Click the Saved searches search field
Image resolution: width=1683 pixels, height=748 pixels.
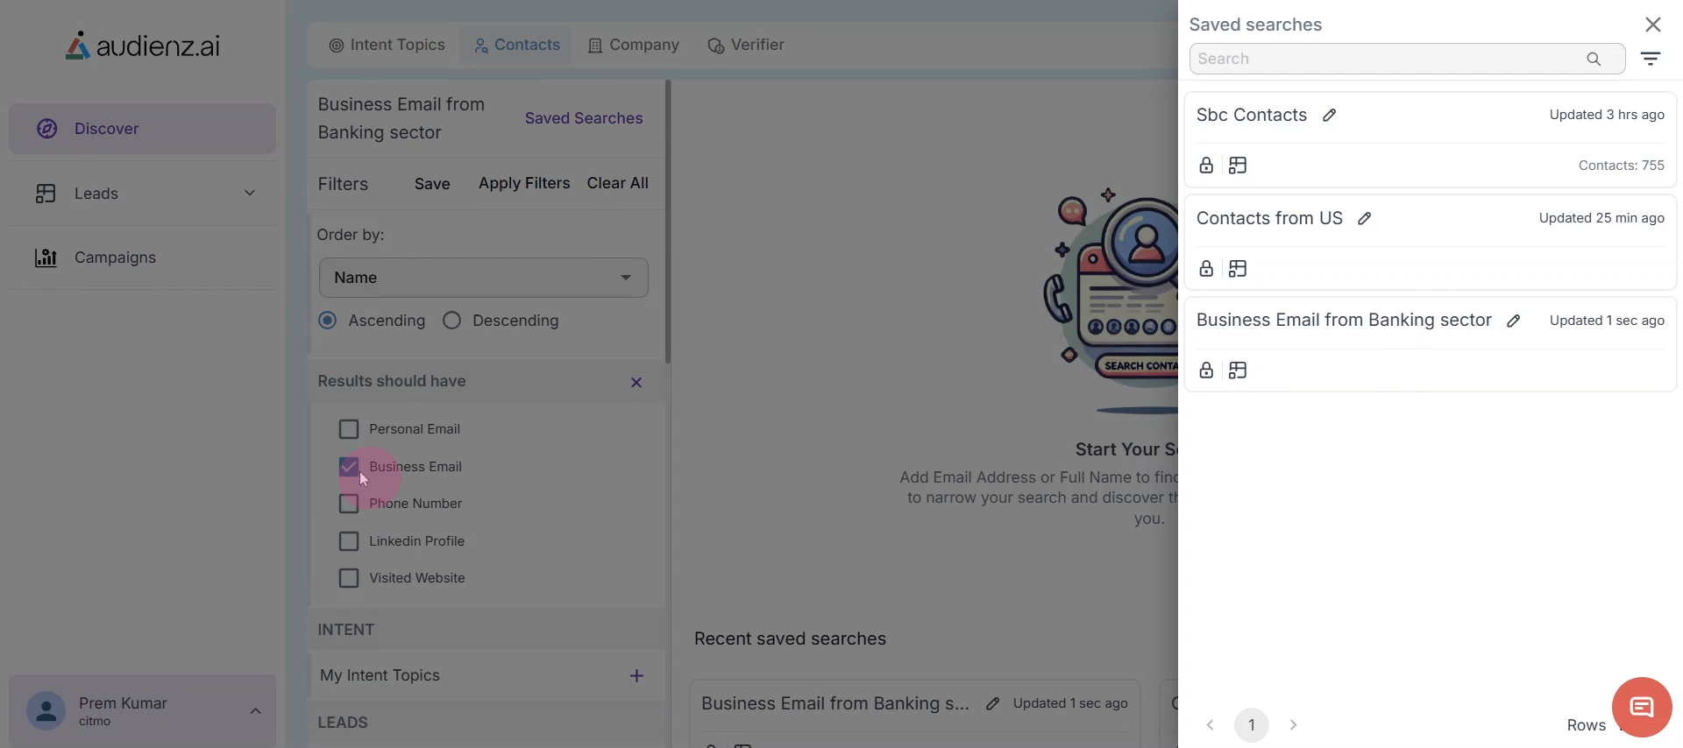[1385, 60]
